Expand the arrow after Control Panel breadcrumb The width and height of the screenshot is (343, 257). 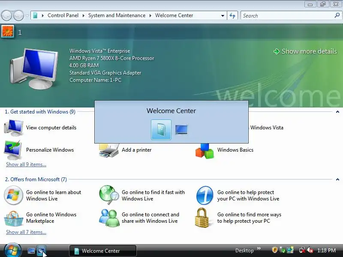[x=83, y=15]
